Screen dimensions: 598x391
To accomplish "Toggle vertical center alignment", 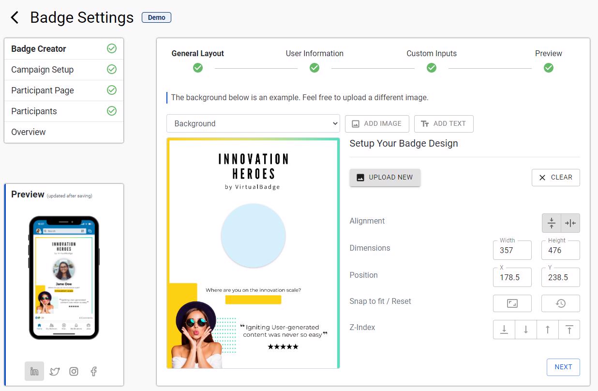I will tap(551, 223).
